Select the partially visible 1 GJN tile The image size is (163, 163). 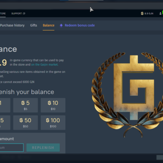(x=5, y=105)
